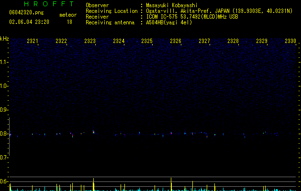Click the 2323 time marker

coord(90,41)
